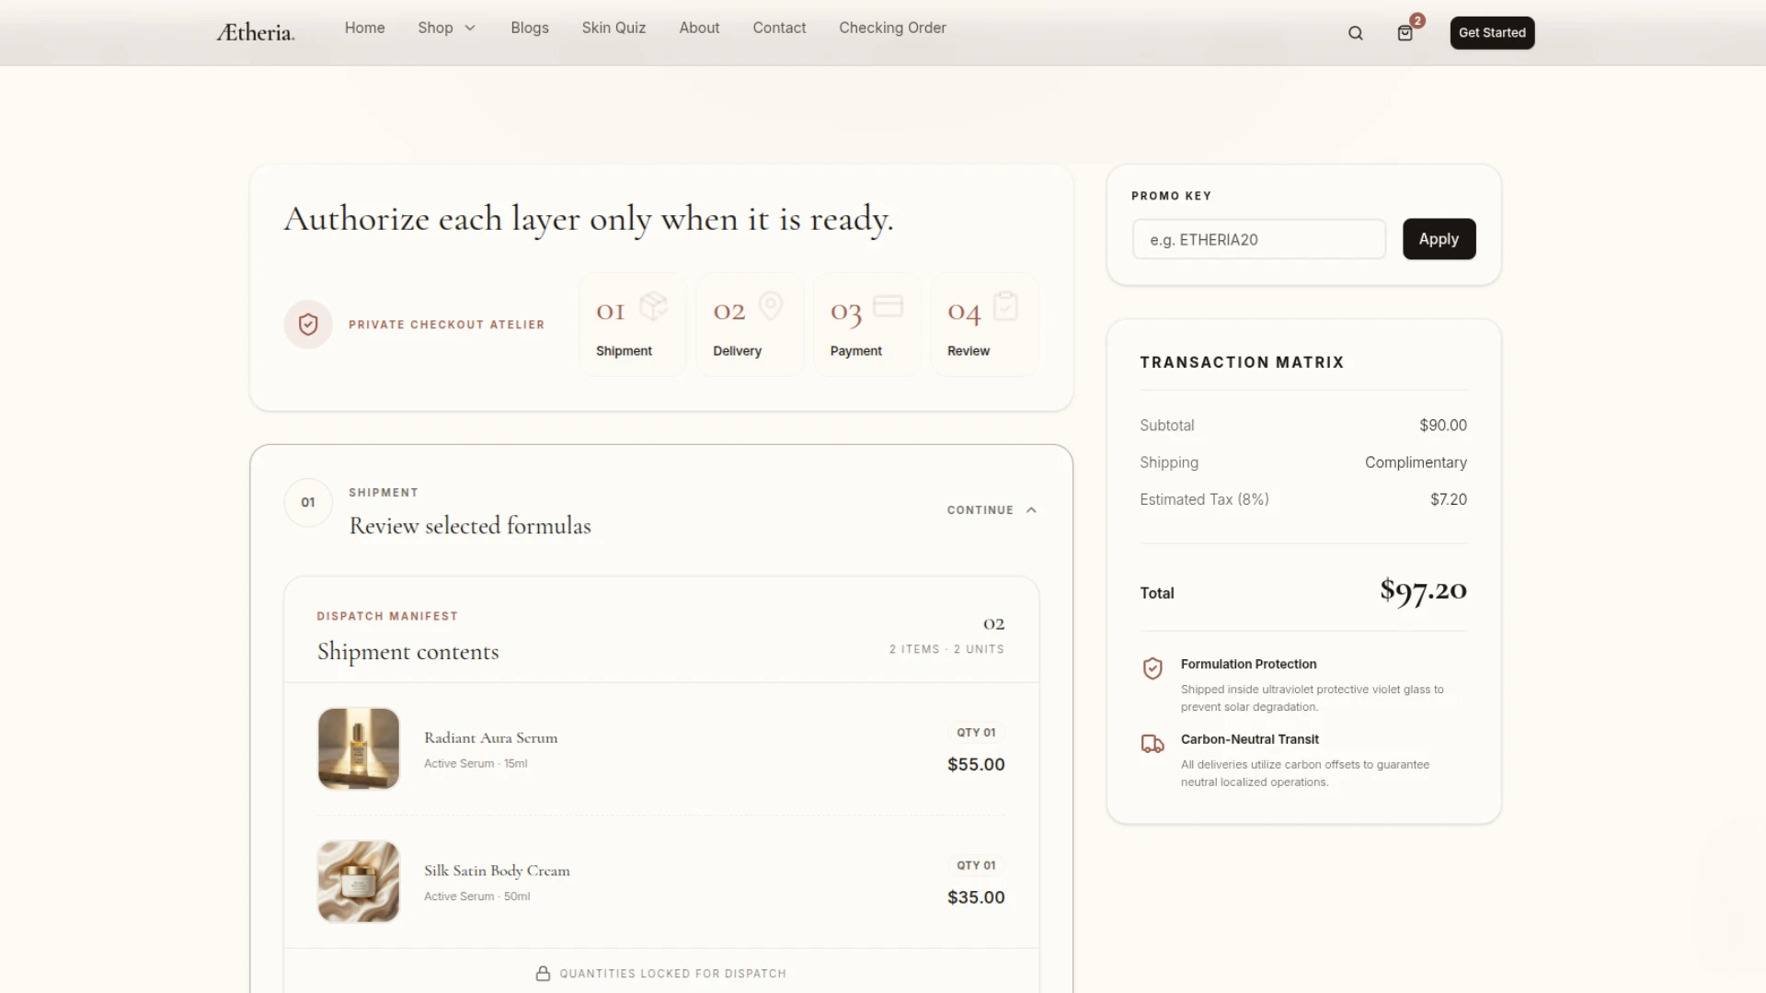Click the shield icon beside Private Checkout Atelier

click(308, 325)
